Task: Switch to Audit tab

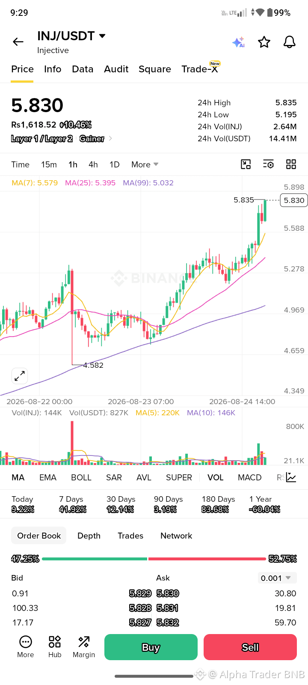Action: click(x=116, y=69)
